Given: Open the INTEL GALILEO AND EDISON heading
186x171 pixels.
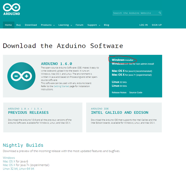Looking at the screenshot, I should point(120,113).
